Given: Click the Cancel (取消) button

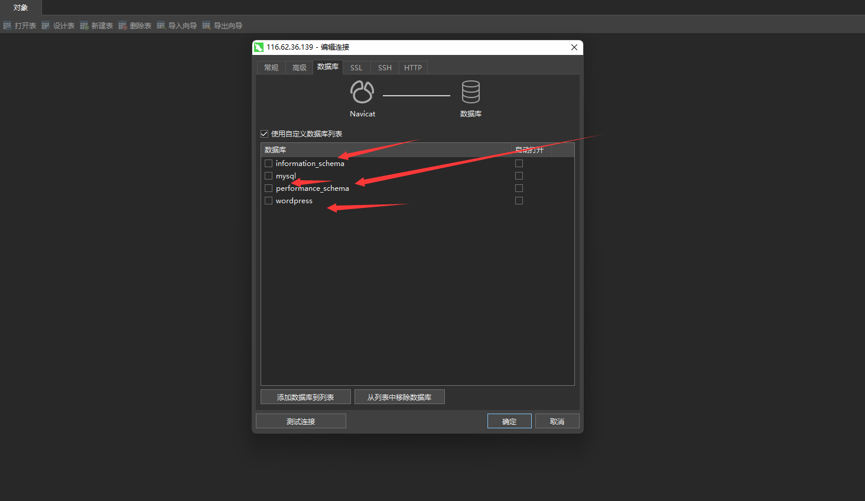Looking at the screenshot, I should click(557, 421).
